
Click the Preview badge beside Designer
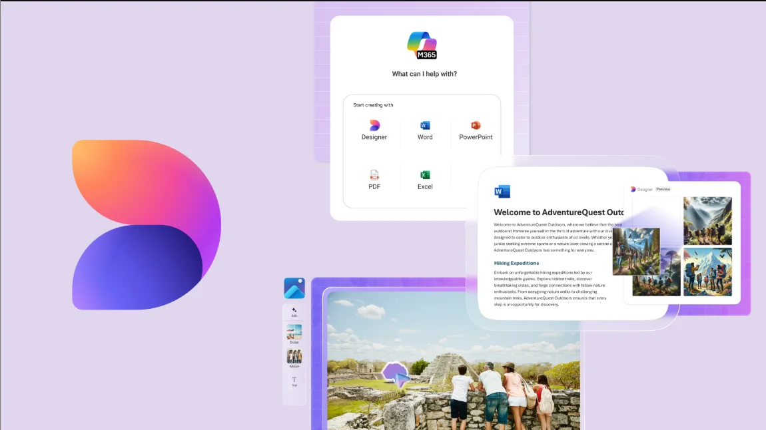663,190
